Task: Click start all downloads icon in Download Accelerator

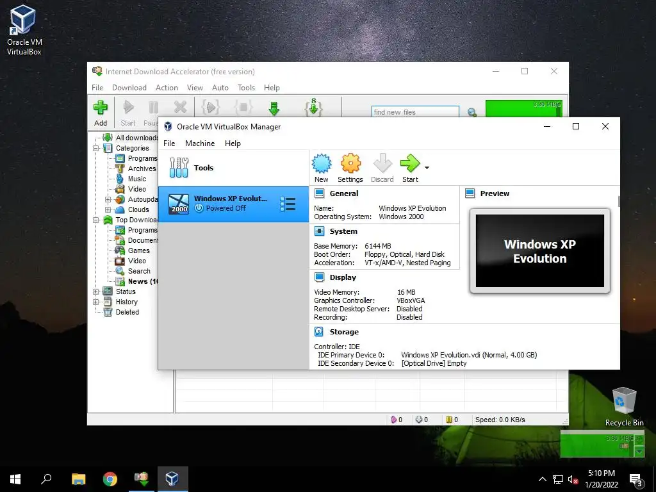Action: [211, 108]
